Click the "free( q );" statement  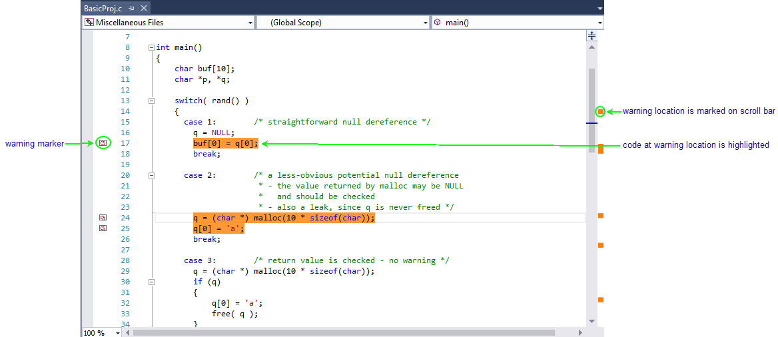pyautogui.click(x=235, y=314)
